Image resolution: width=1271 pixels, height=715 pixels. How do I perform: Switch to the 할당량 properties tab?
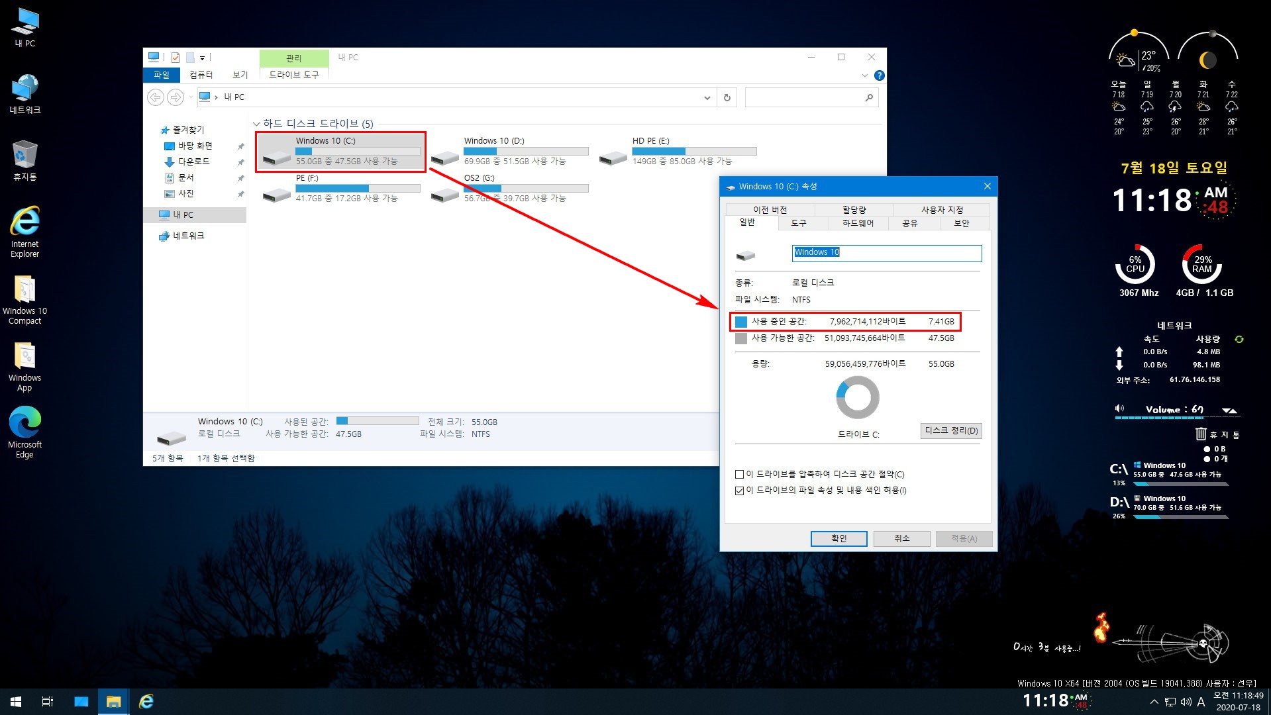(x=854, y=209)
